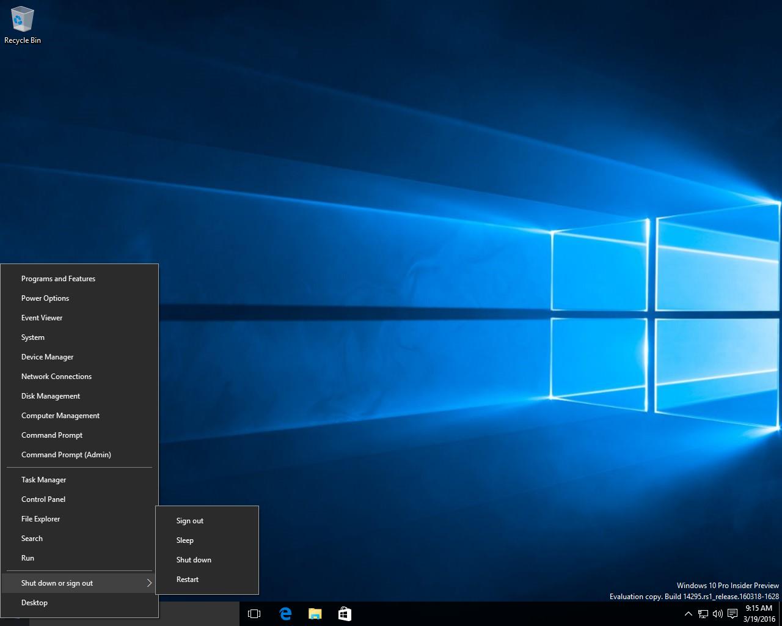
Task: Open Device Manager
Action: point(79,357)
